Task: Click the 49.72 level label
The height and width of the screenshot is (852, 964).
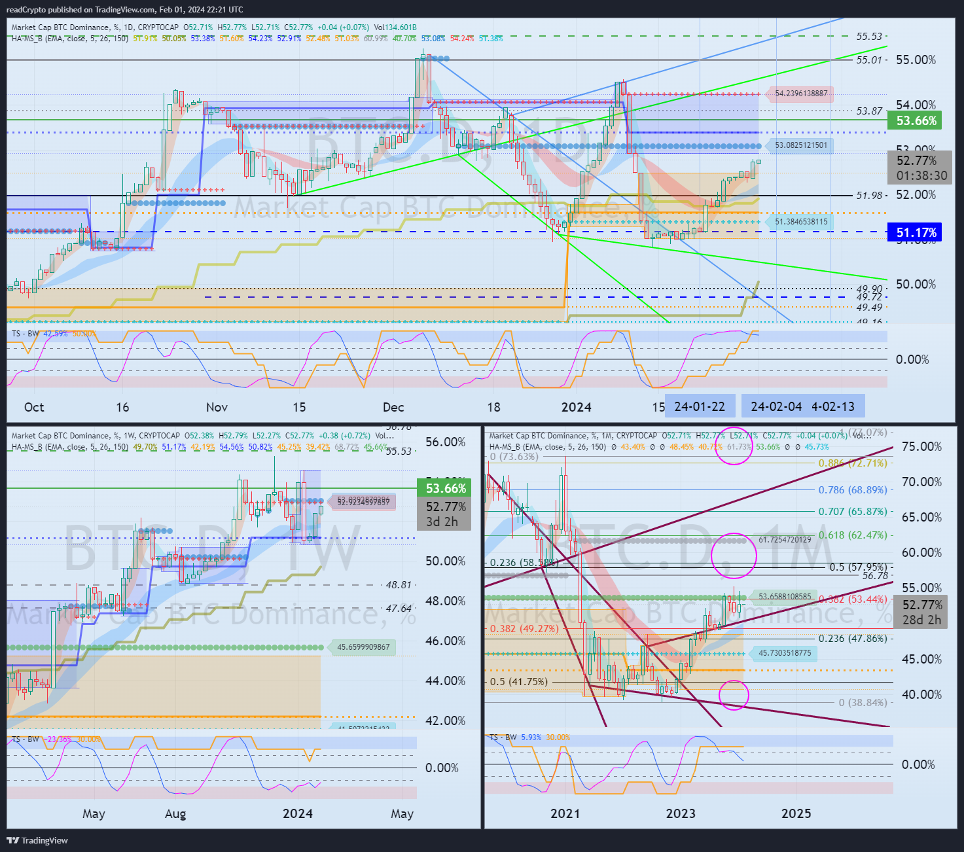Action: [869, 298]
